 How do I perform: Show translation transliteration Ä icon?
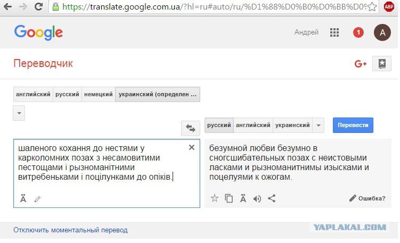(x=243, y=198)
